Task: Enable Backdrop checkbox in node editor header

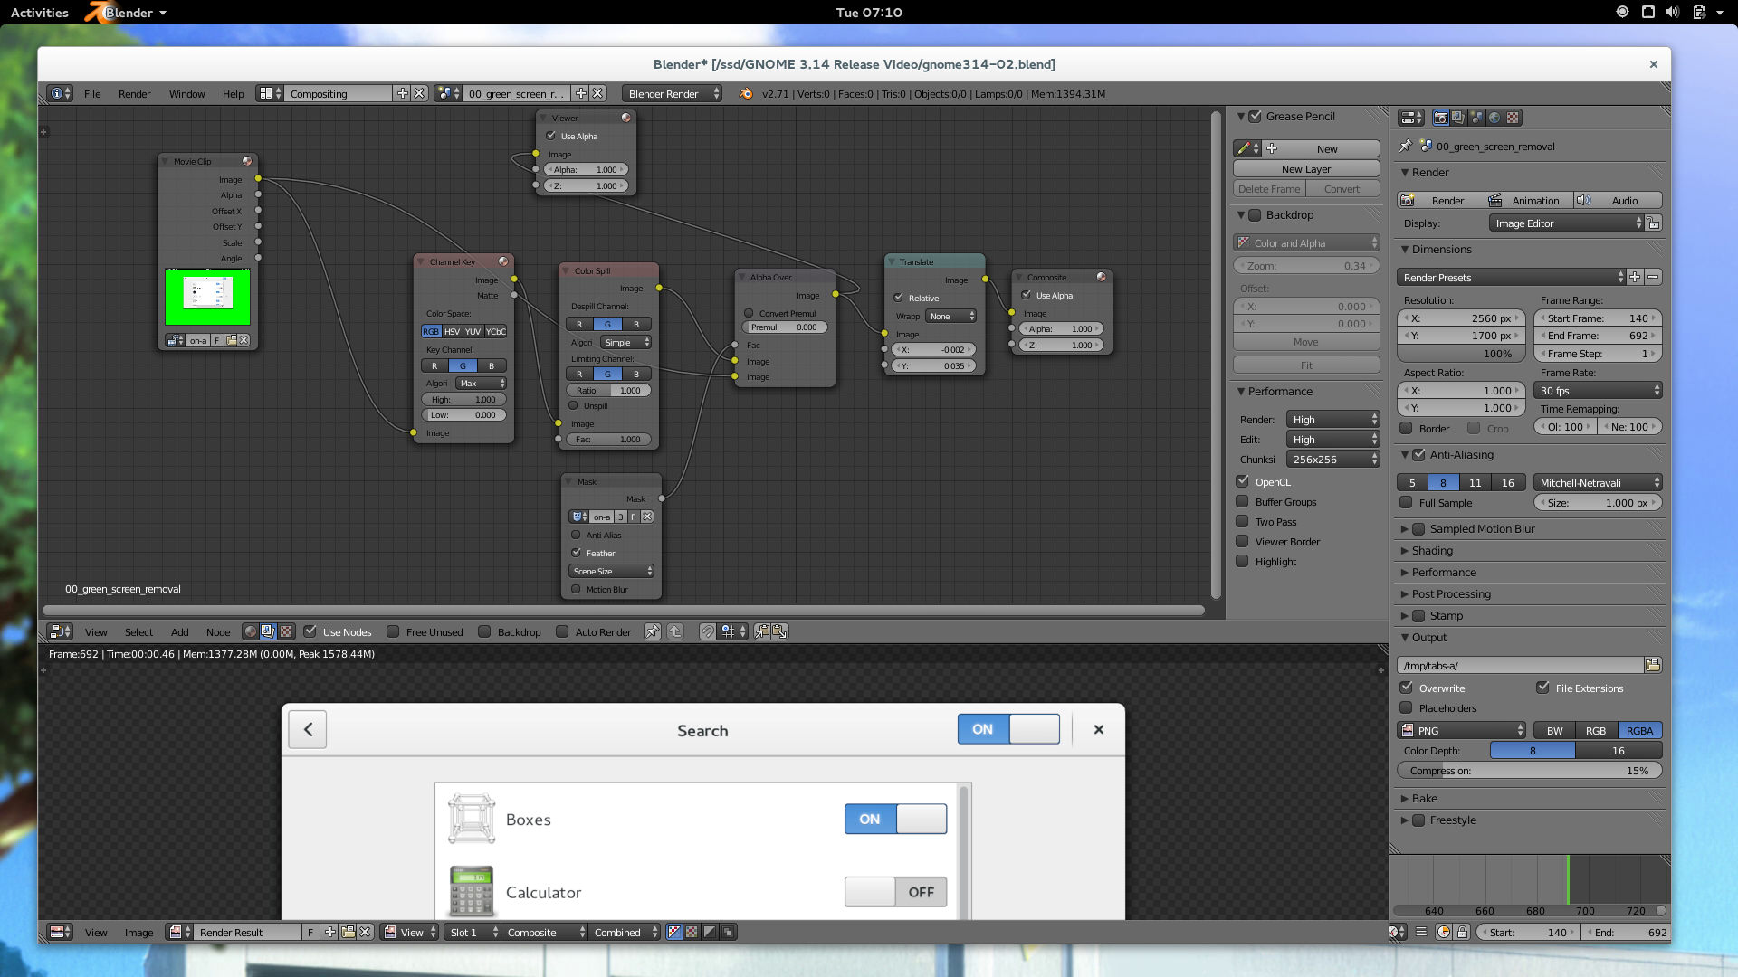Action: coord(484,631)
